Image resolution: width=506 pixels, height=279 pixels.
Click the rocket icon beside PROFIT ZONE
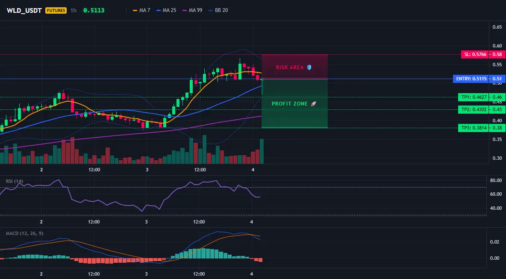tap(313, 104)
